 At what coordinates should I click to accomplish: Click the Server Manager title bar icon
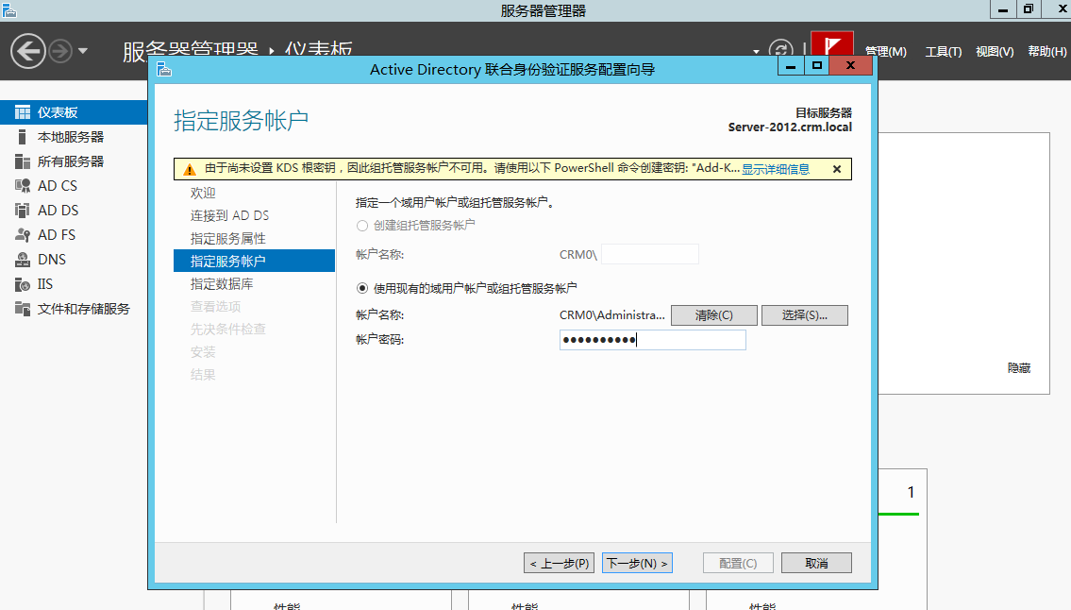[x=8, y=10]
